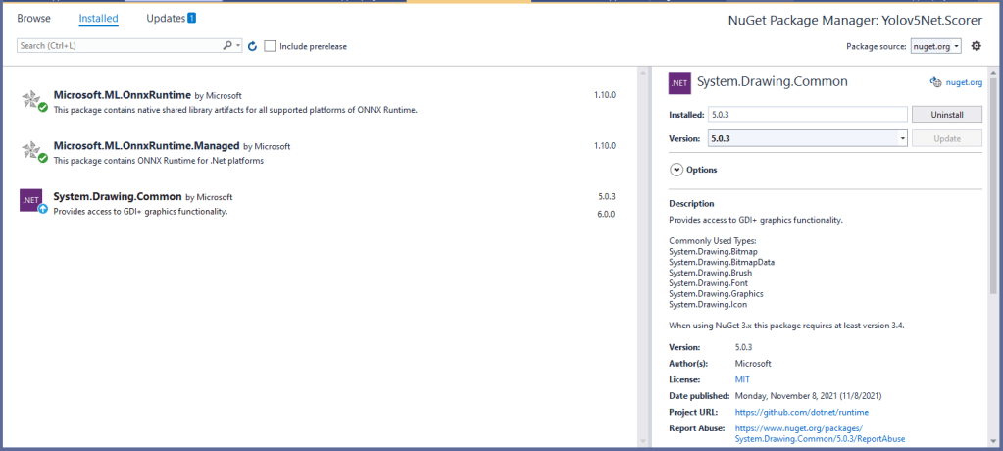Screen dimensions: 1003x451
Task: Click the globe icon next to nuget.org
Action: click(935, 83)
